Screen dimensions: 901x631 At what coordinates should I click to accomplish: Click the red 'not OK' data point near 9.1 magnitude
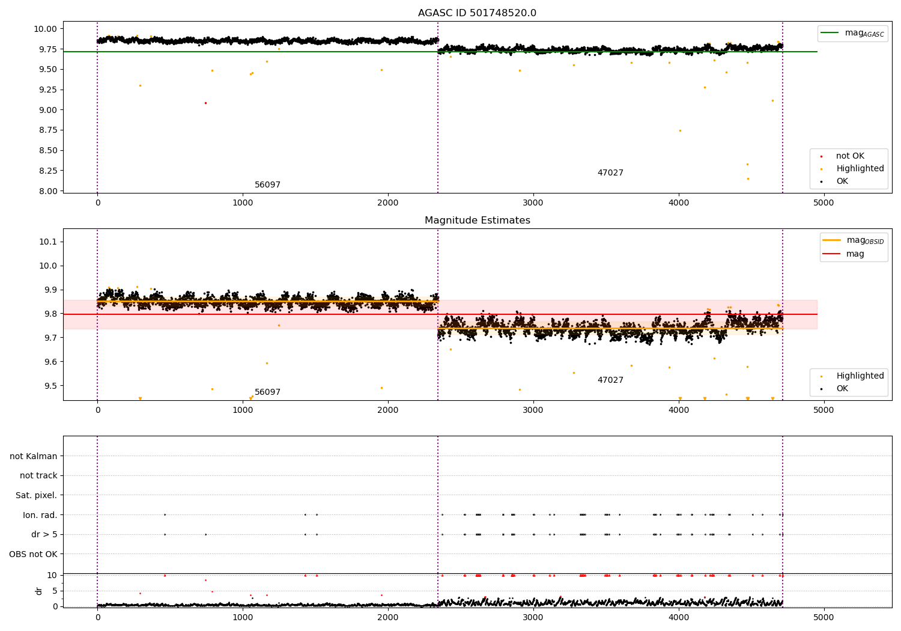pos(205,103)
